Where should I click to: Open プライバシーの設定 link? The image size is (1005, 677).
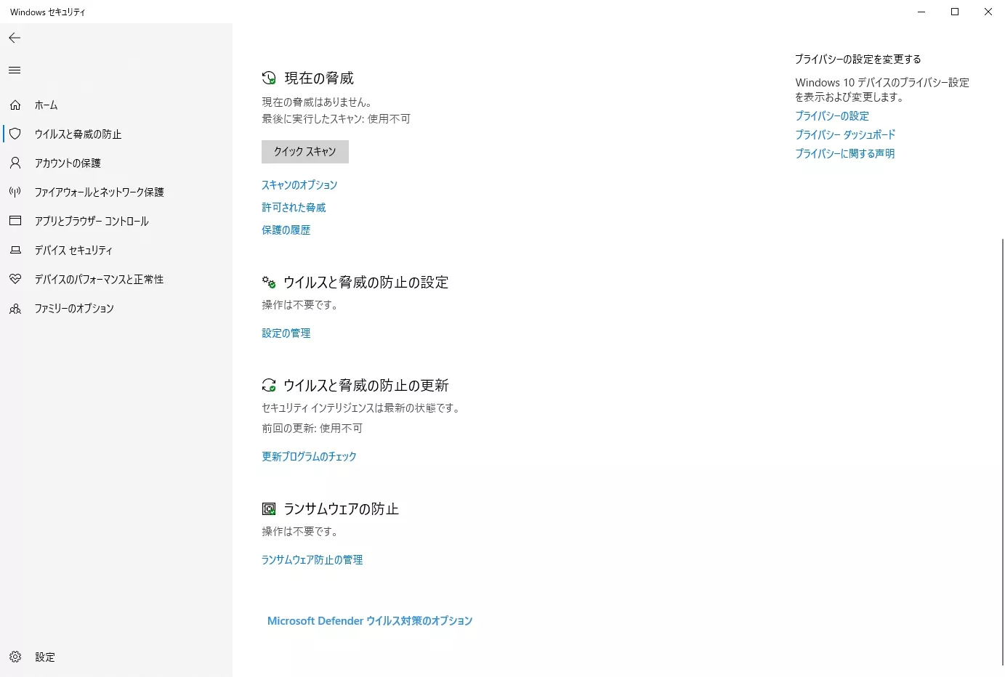832,116
